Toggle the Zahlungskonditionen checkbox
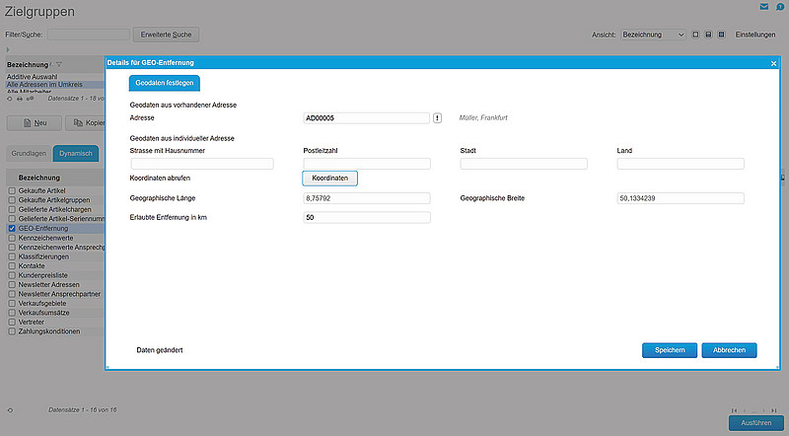This screenshot has width=789, height=436. 12,331
